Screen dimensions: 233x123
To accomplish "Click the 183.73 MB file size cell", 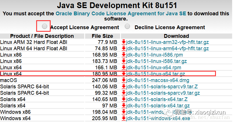I will [x=105, y=61].
